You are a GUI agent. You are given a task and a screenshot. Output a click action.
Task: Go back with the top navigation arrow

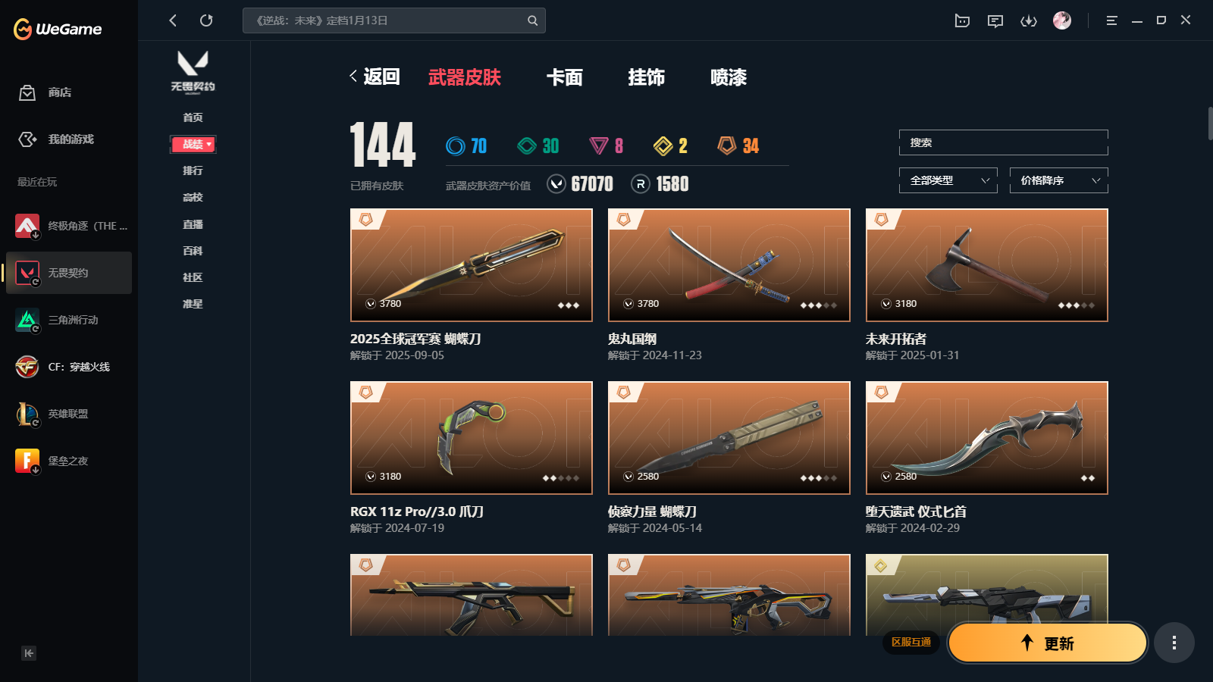click(x=173, y=20)
